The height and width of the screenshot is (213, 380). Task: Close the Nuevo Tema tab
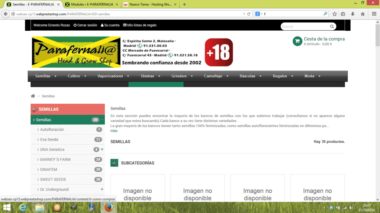[175, 4]
